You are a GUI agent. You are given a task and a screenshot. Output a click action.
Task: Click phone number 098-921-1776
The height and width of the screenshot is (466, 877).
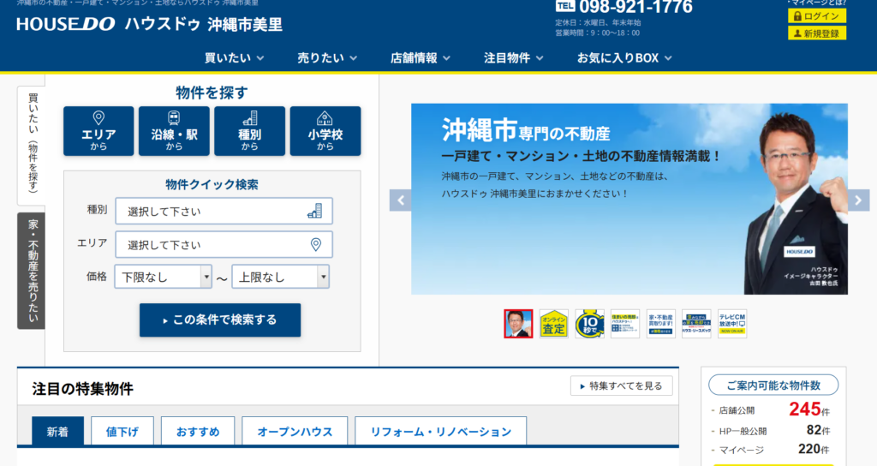pyautogui.click(x=635, y=7)
